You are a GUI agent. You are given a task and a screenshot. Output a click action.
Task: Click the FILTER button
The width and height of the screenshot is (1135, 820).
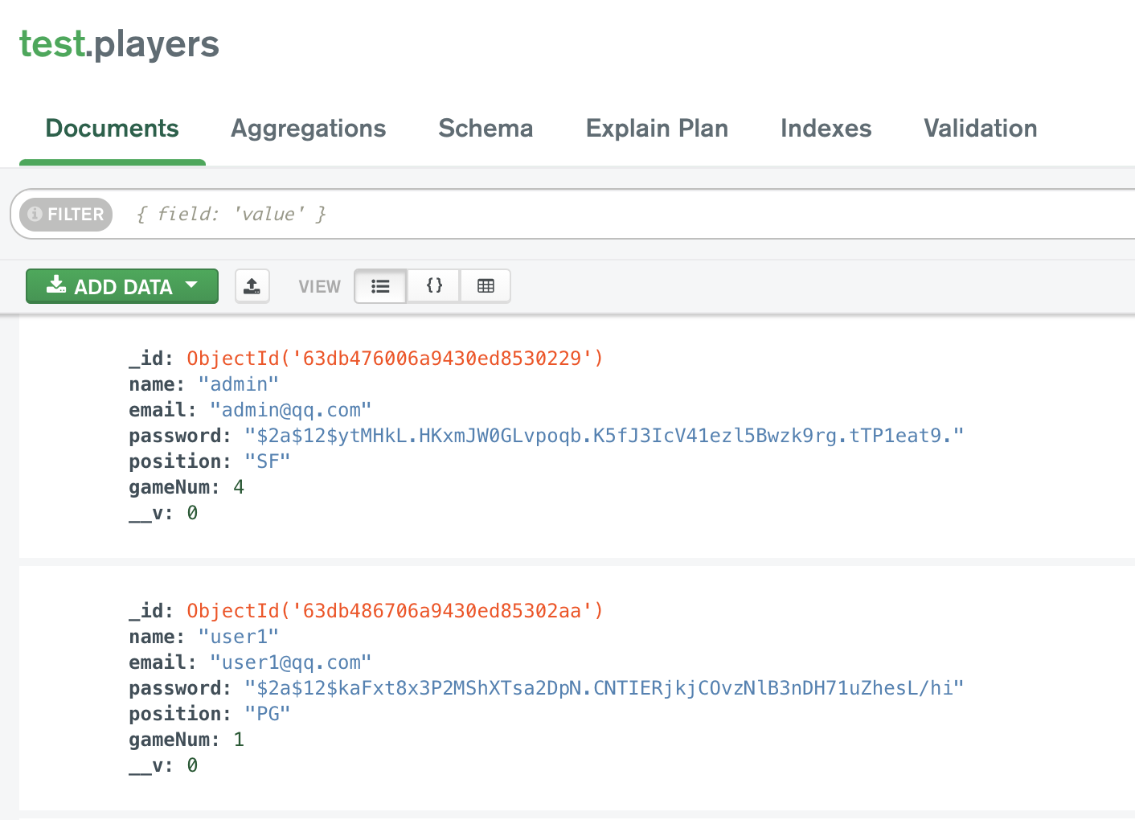66,214
